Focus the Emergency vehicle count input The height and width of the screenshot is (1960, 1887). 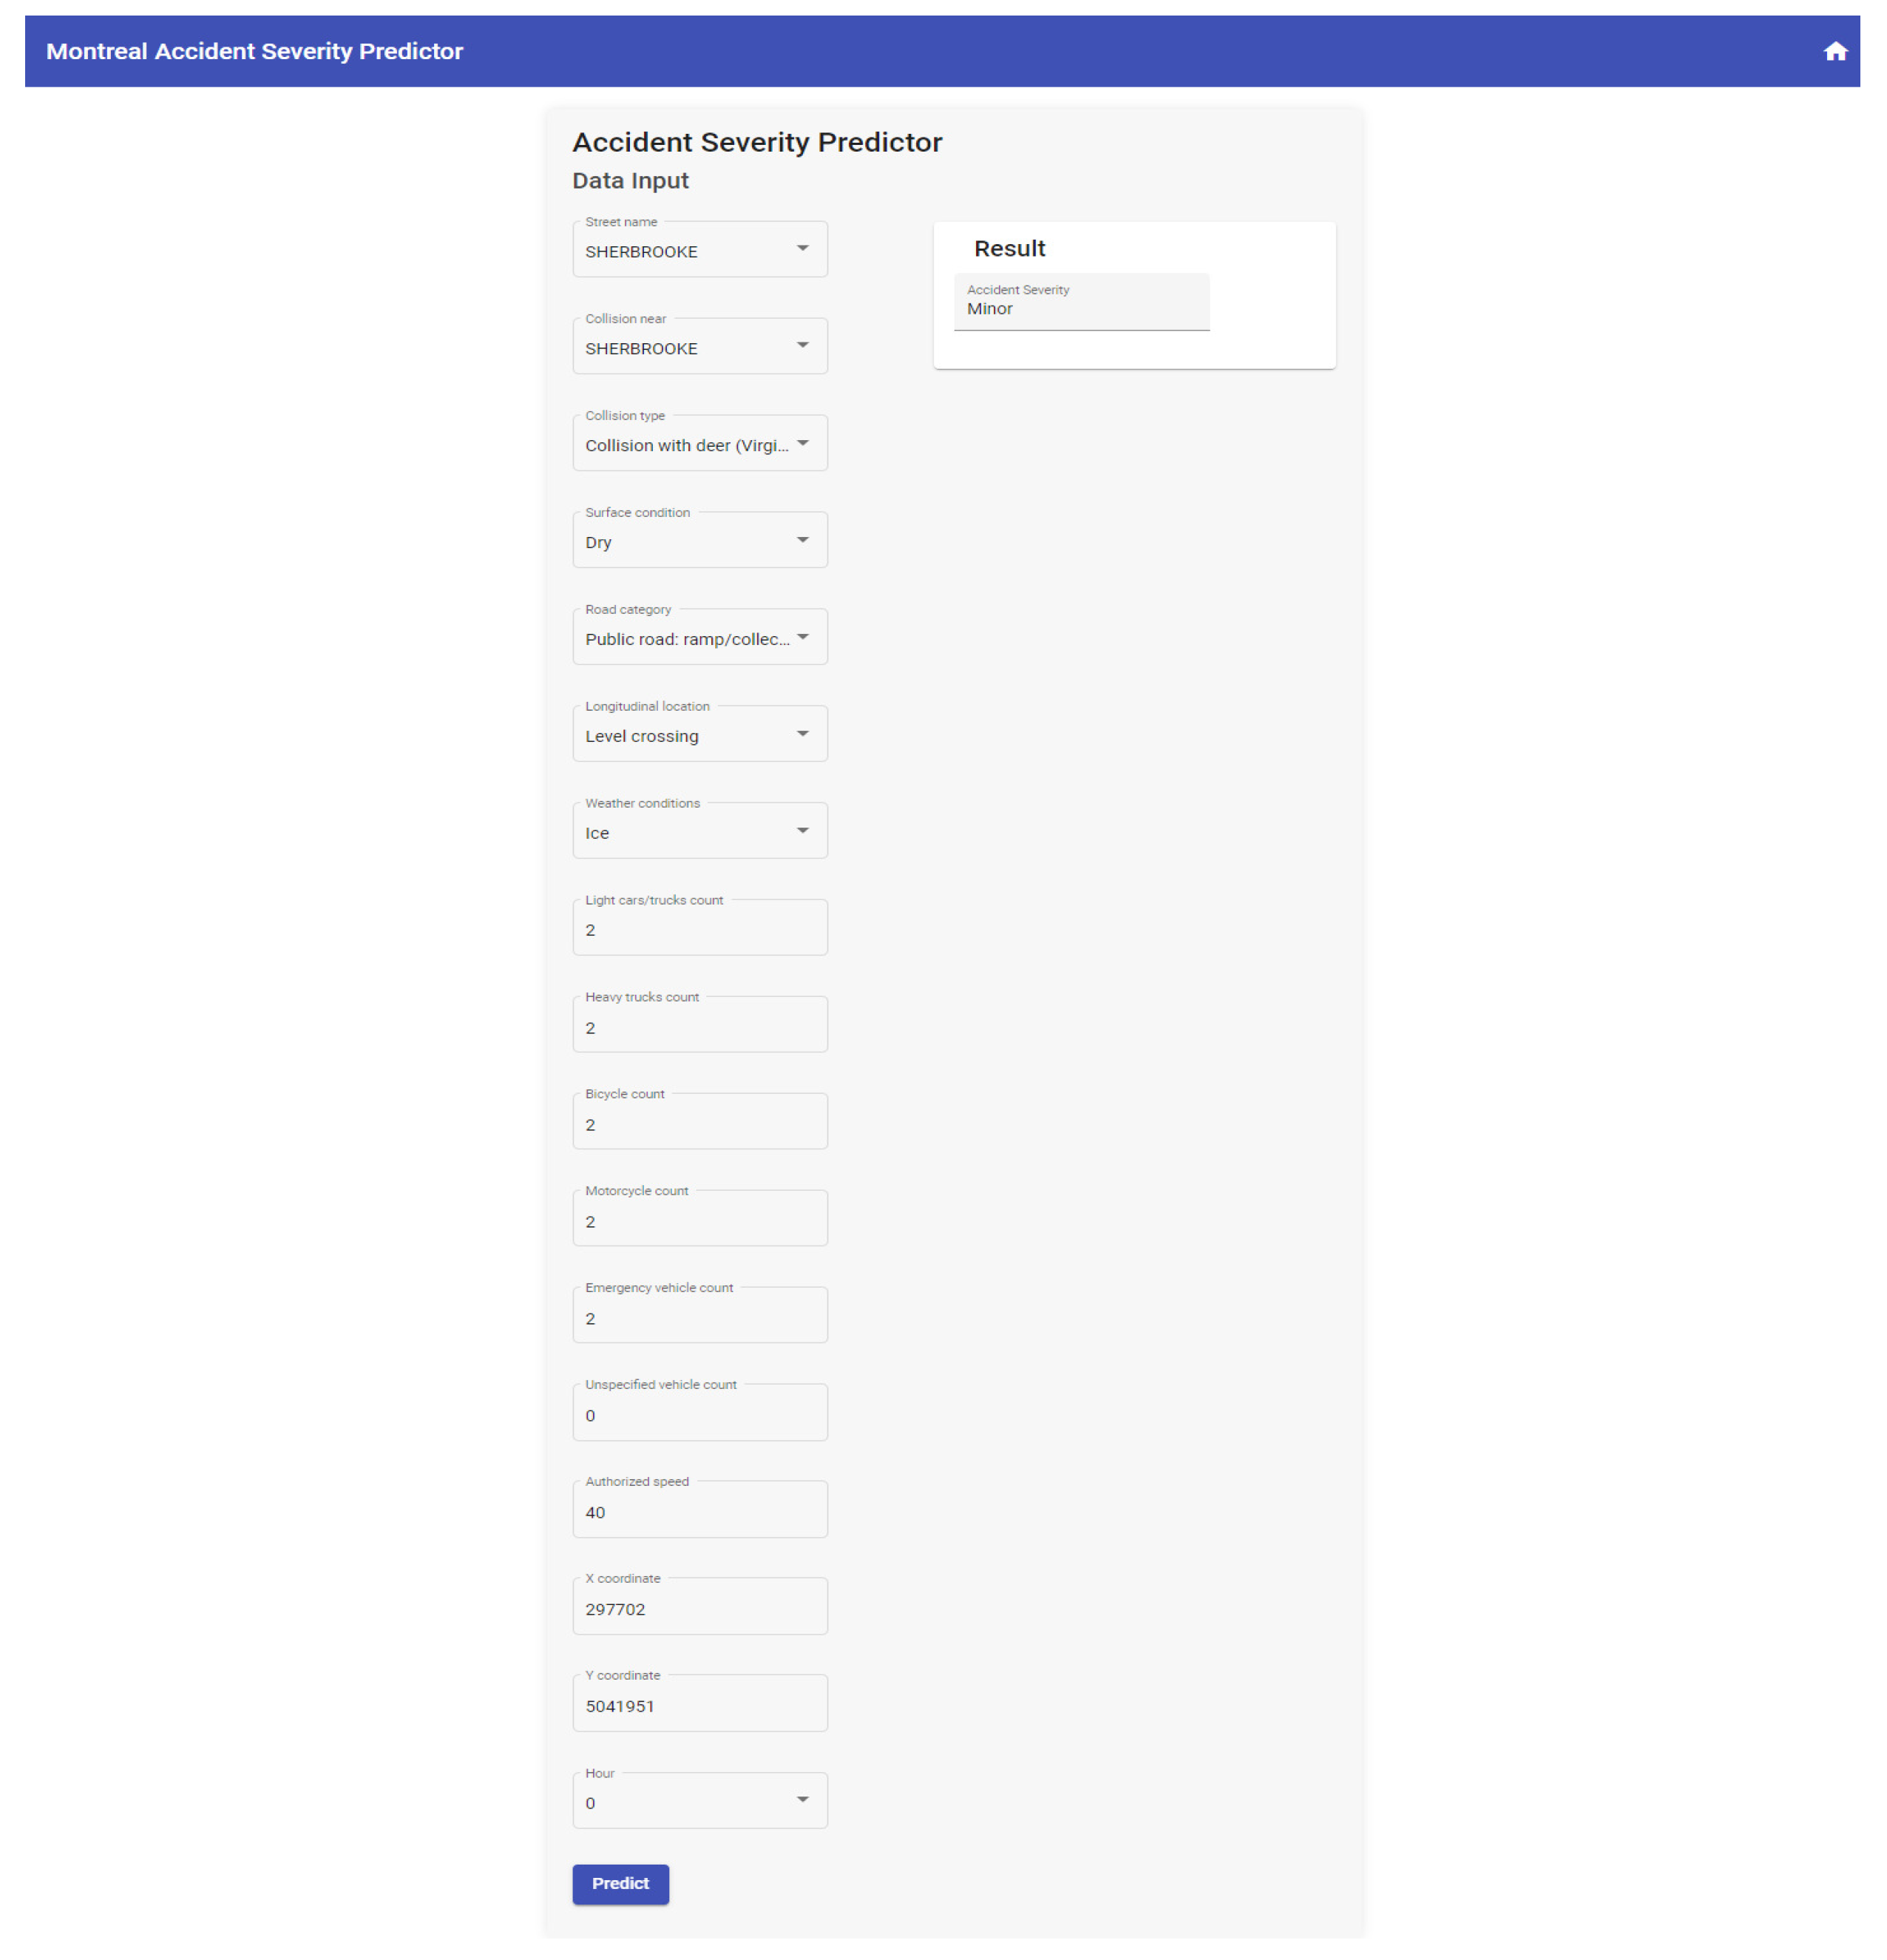[699, 1317]
